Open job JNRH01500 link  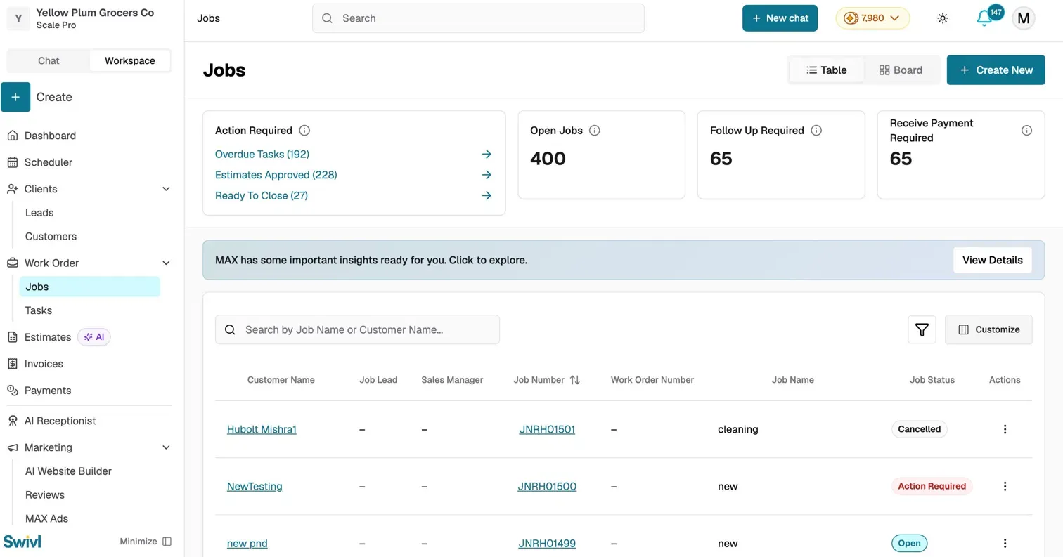547,486
